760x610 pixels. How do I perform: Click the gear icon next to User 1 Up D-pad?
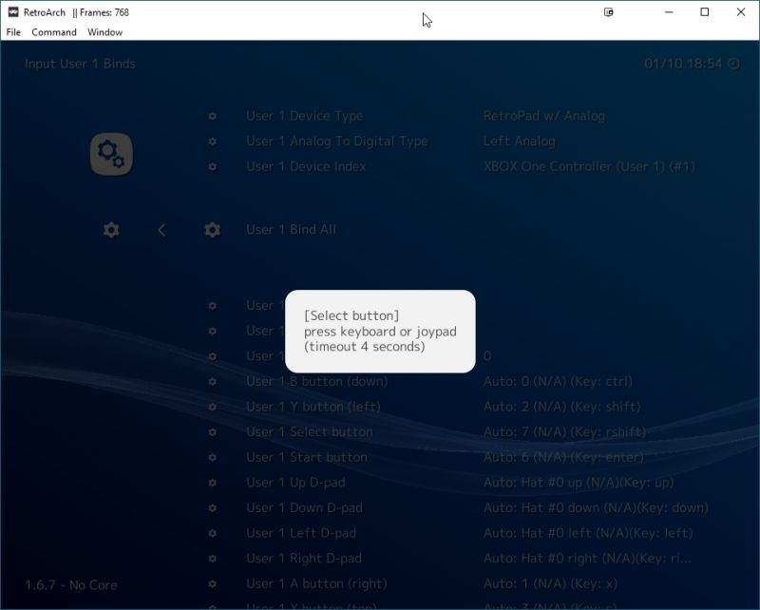point(211,483)
